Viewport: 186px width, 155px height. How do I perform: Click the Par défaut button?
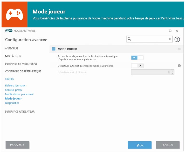pos(17,145)
